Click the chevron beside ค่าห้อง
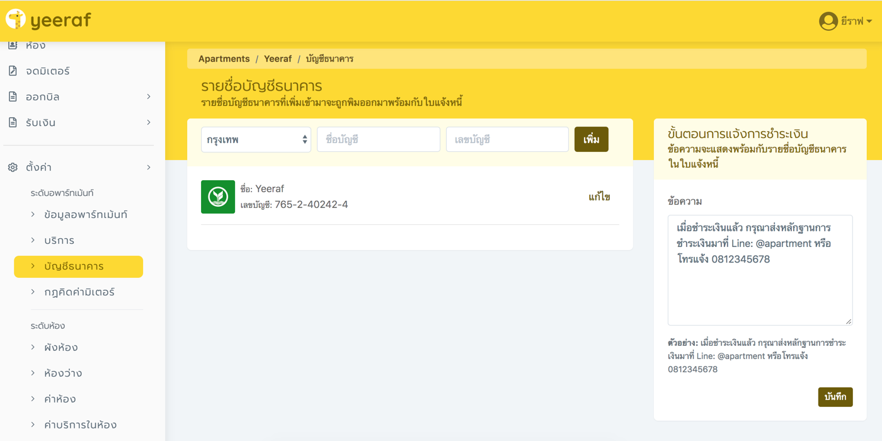This screenshot has height=441, width=882. (x=33, y=399)
